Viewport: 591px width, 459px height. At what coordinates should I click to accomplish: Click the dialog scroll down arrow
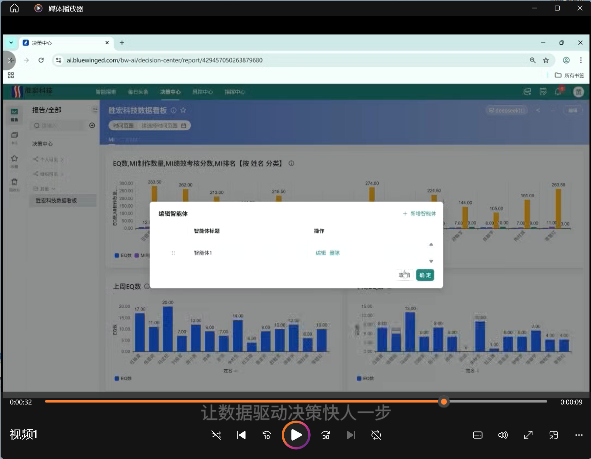pyautogui.click(x=431, y=261)
